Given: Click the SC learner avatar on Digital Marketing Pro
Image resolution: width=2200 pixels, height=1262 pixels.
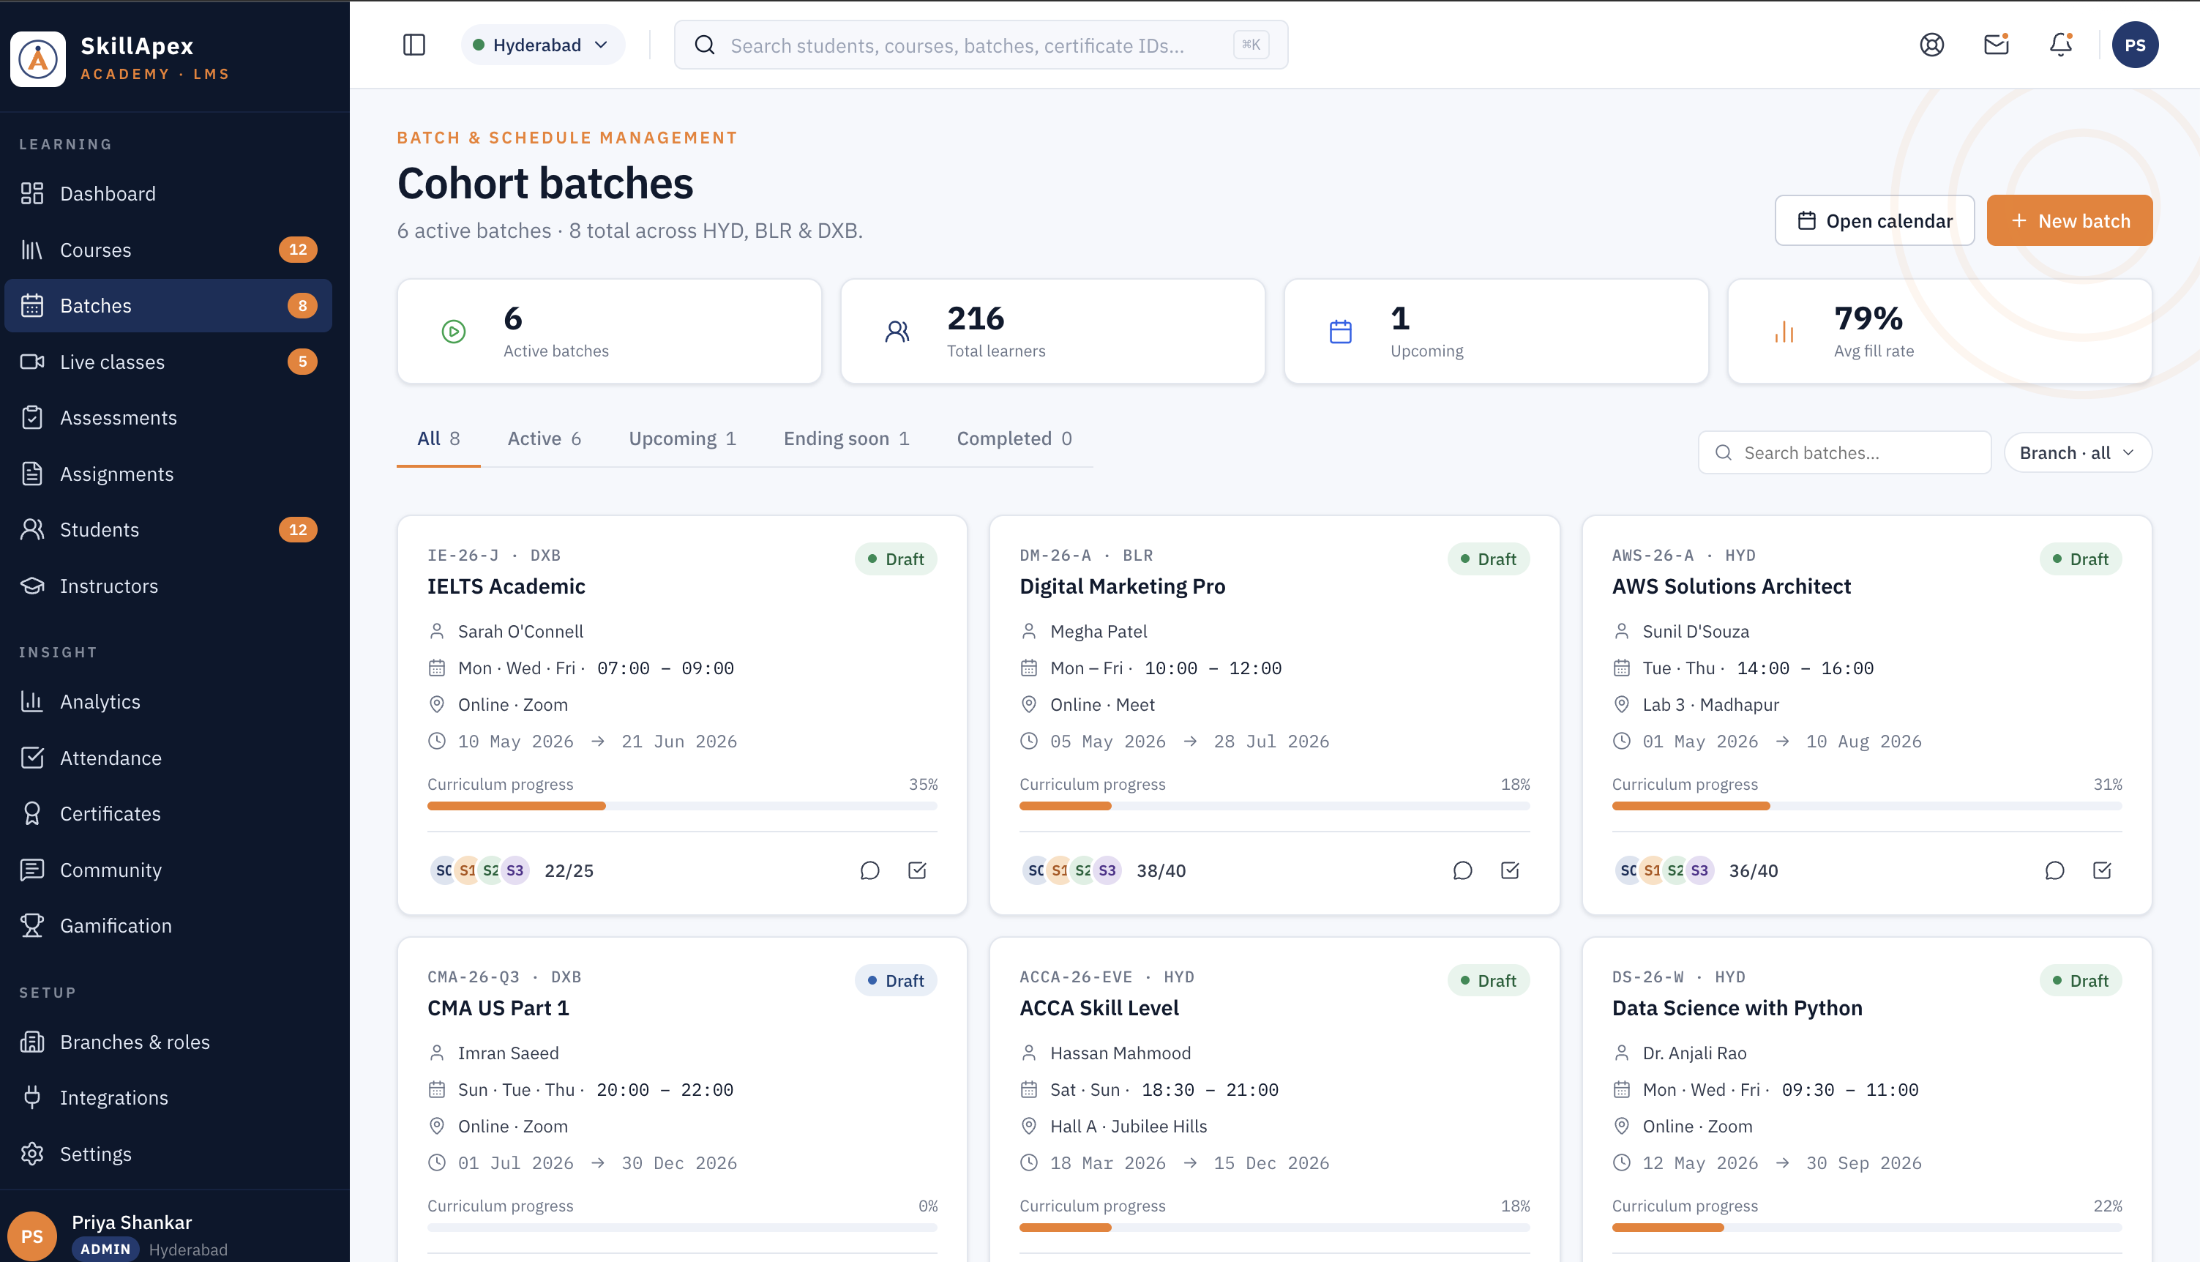Looking at the screenshot, I should (x=1036, y=870).
